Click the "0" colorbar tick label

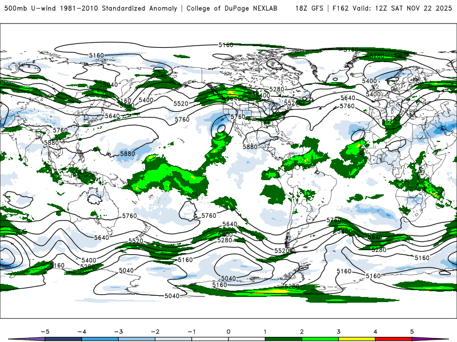(x=228, y=332)
